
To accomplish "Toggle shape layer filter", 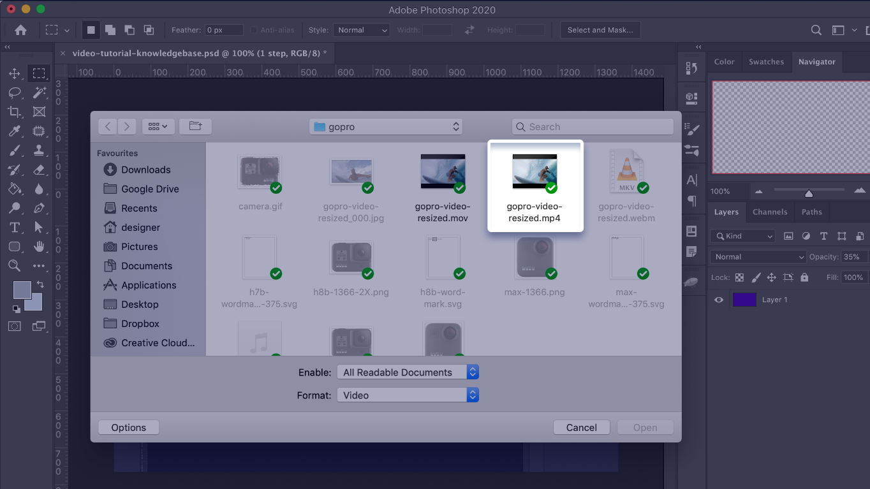I will (x=842, y=236).
